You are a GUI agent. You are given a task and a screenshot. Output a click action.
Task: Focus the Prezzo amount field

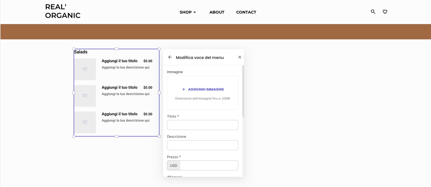coord(209,166)
